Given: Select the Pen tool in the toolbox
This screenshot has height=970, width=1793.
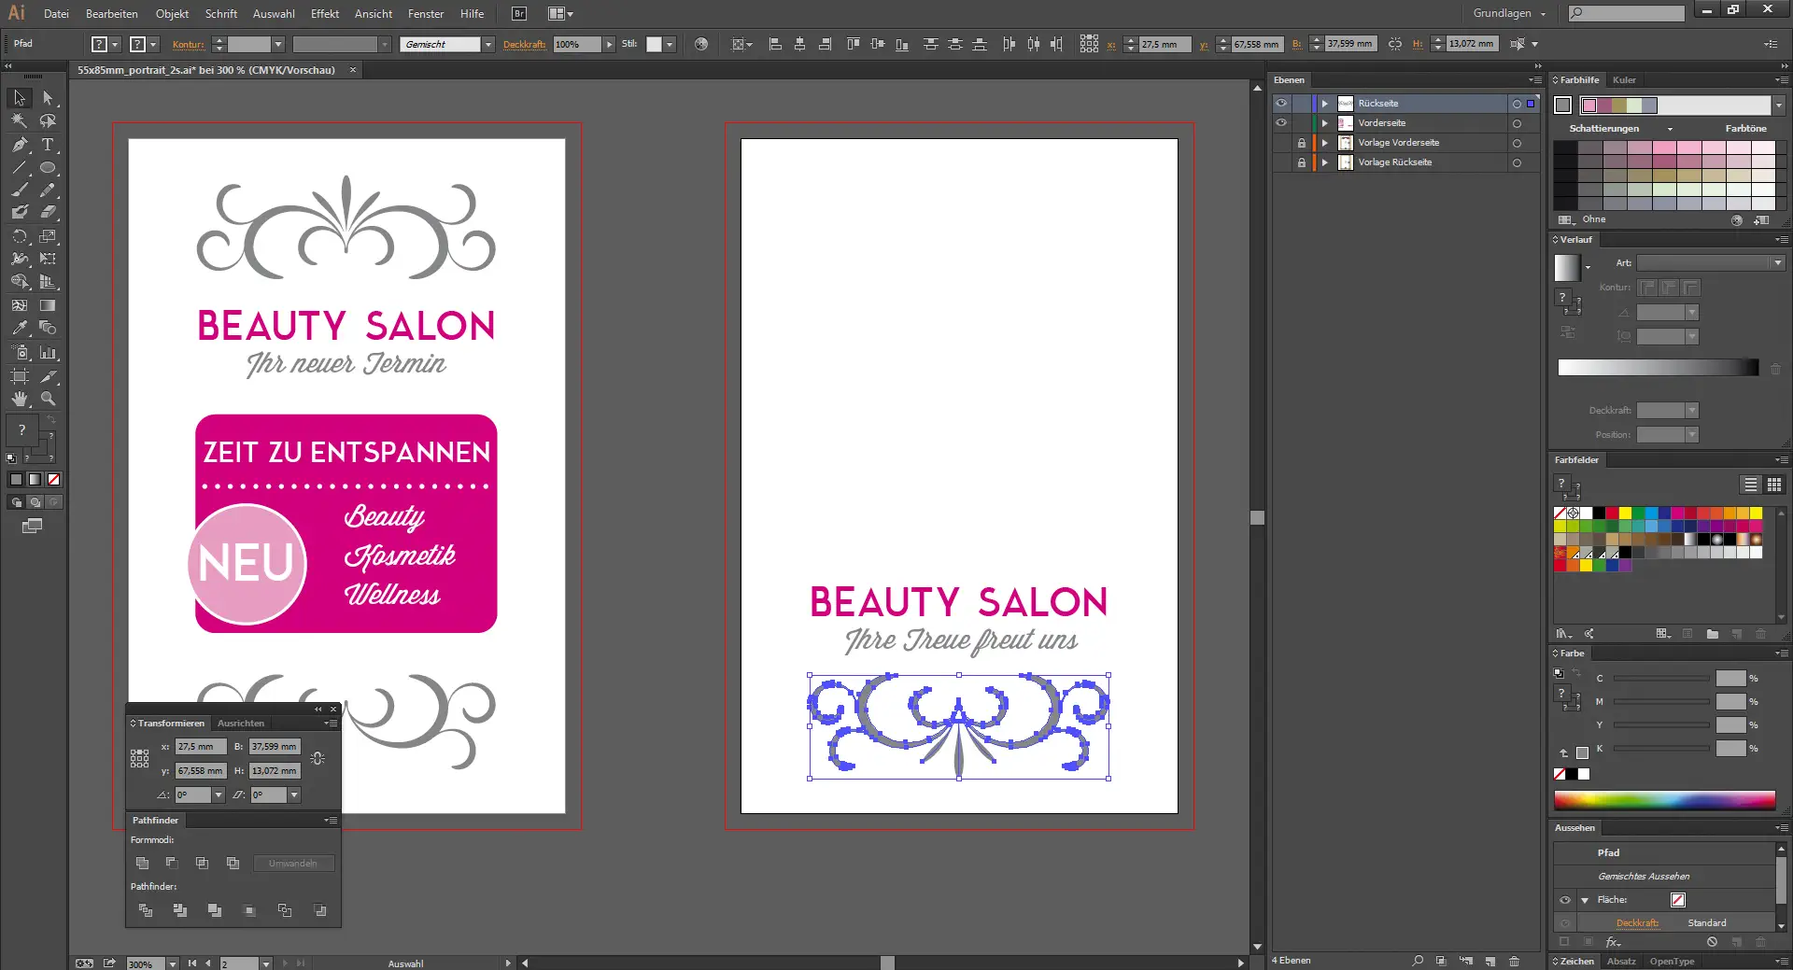Looking at the screenshot, I should [x=20, y=145].
